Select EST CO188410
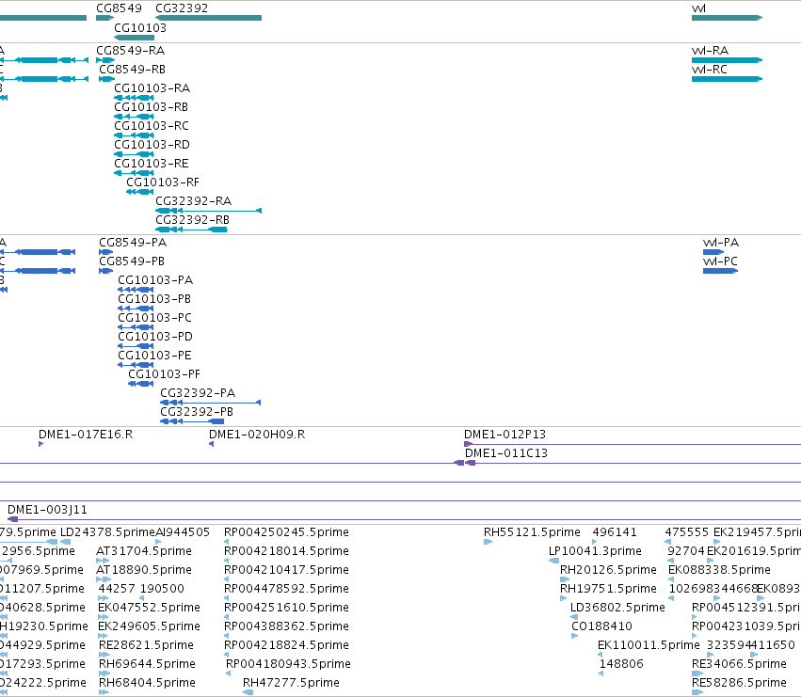The width and height of the screenshot is (801, 697). tap(601, 626)
